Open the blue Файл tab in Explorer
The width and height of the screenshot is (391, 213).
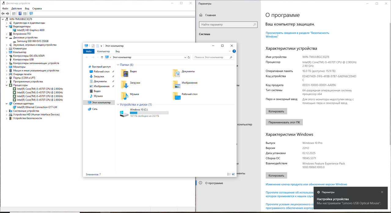click(89, 51)
